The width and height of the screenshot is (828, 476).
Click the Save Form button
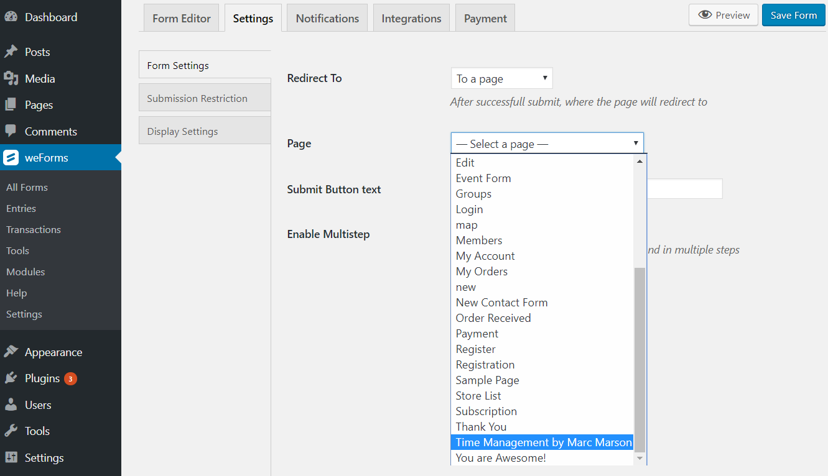point(794,15)
